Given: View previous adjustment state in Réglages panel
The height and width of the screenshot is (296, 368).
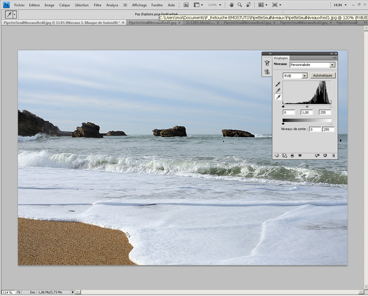Looking at the screenshot, I should coord(317,156).
